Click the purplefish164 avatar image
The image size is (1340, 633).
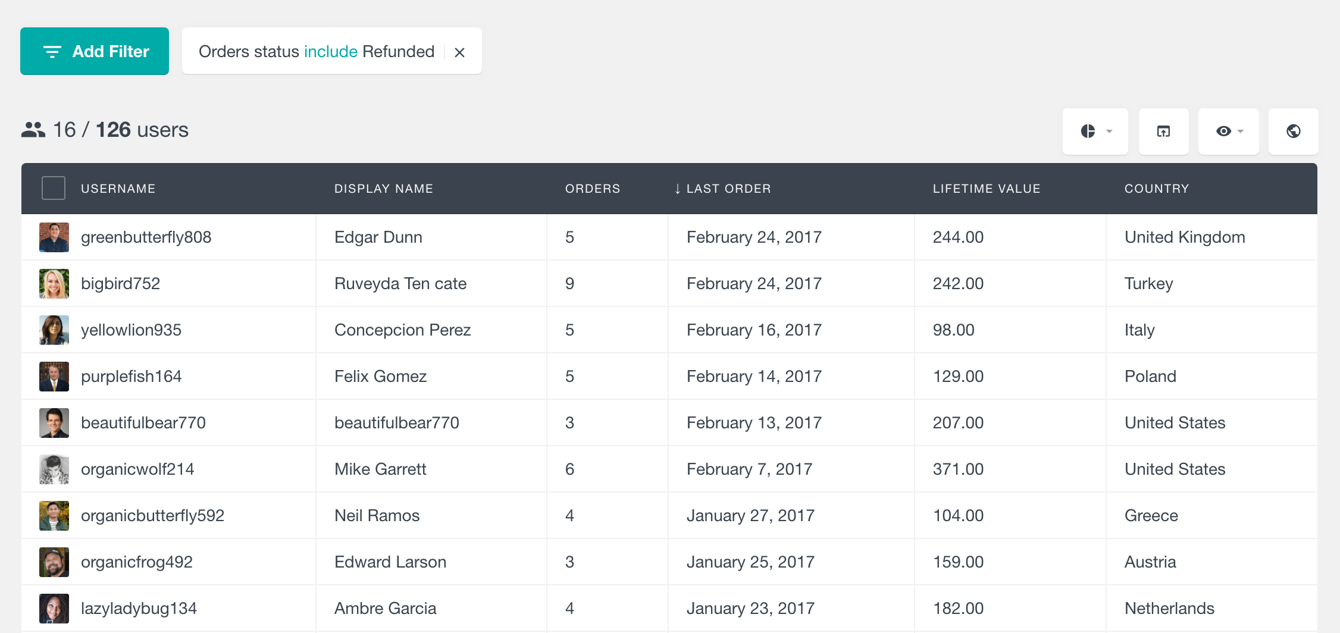(54, 377)
